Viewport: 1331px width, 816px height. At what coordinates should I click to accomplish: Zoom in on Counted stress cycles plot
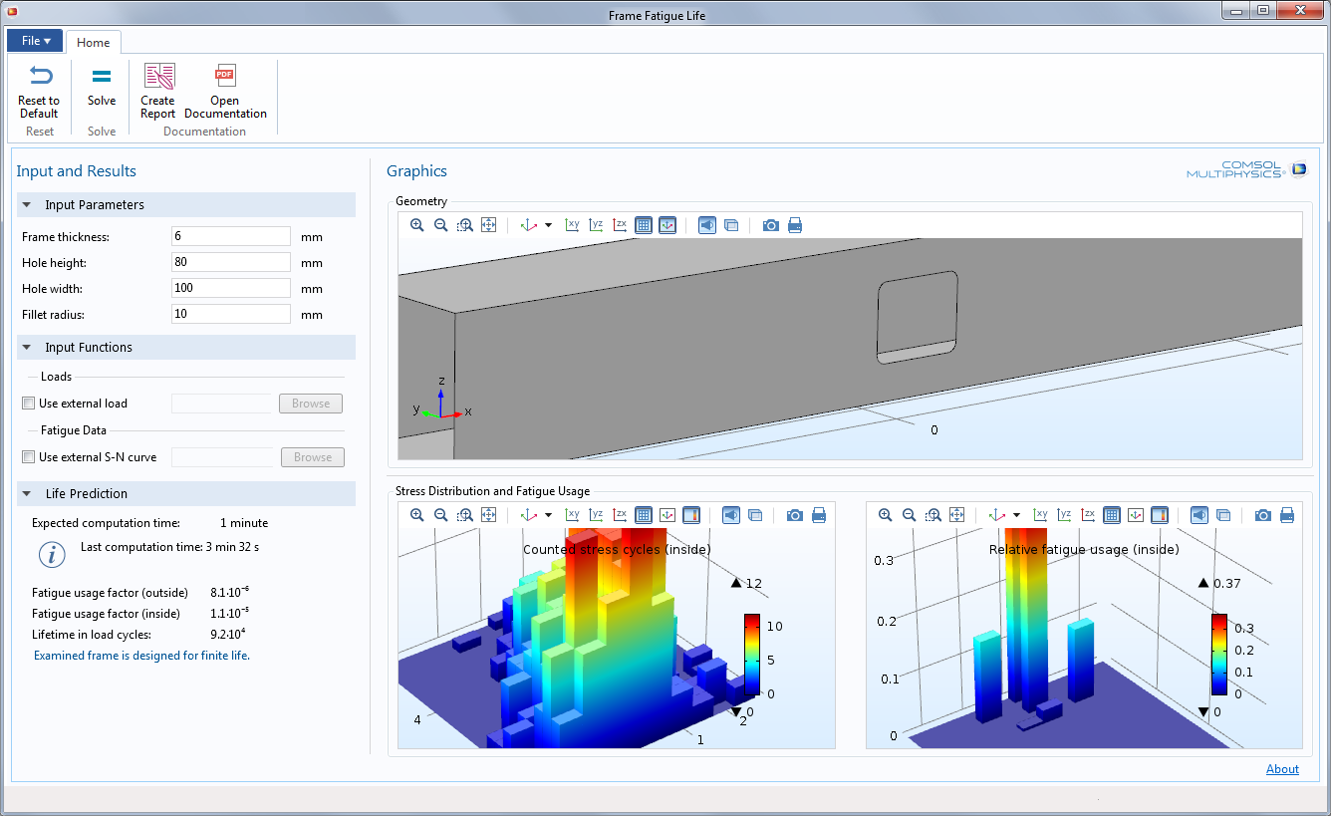click(417, 515)
